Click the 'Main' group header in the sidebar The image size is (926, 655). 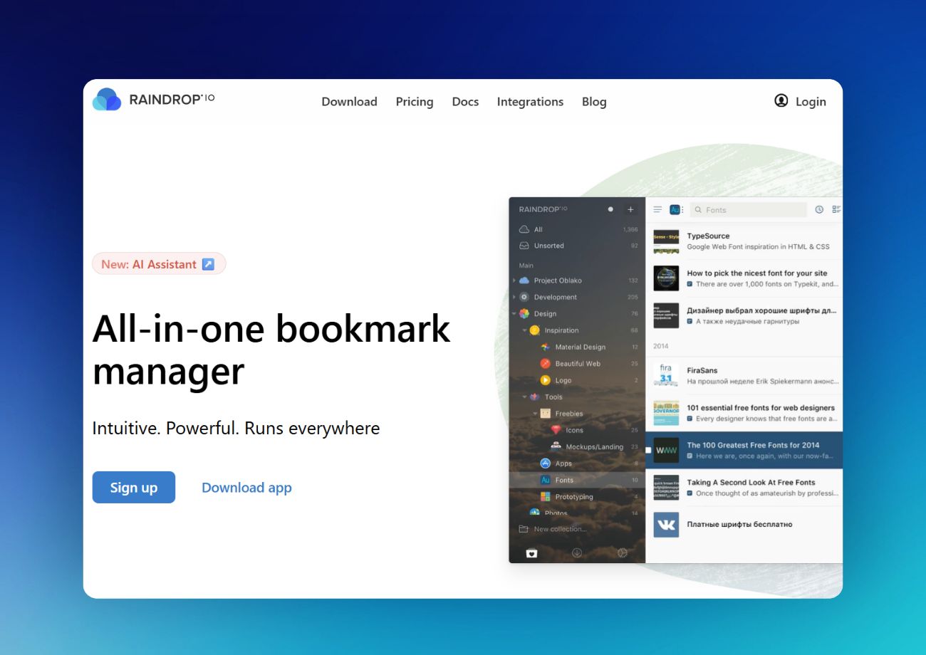tap(526, 266)
